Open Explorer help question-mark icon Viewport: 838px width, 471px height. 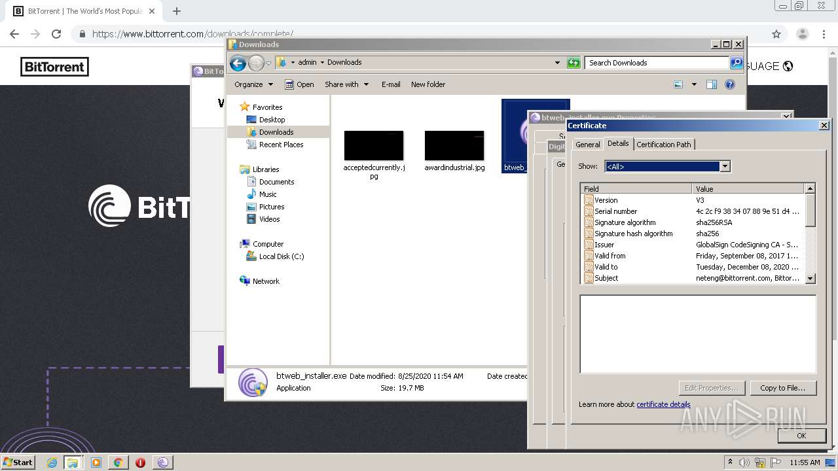click(730, 84)
